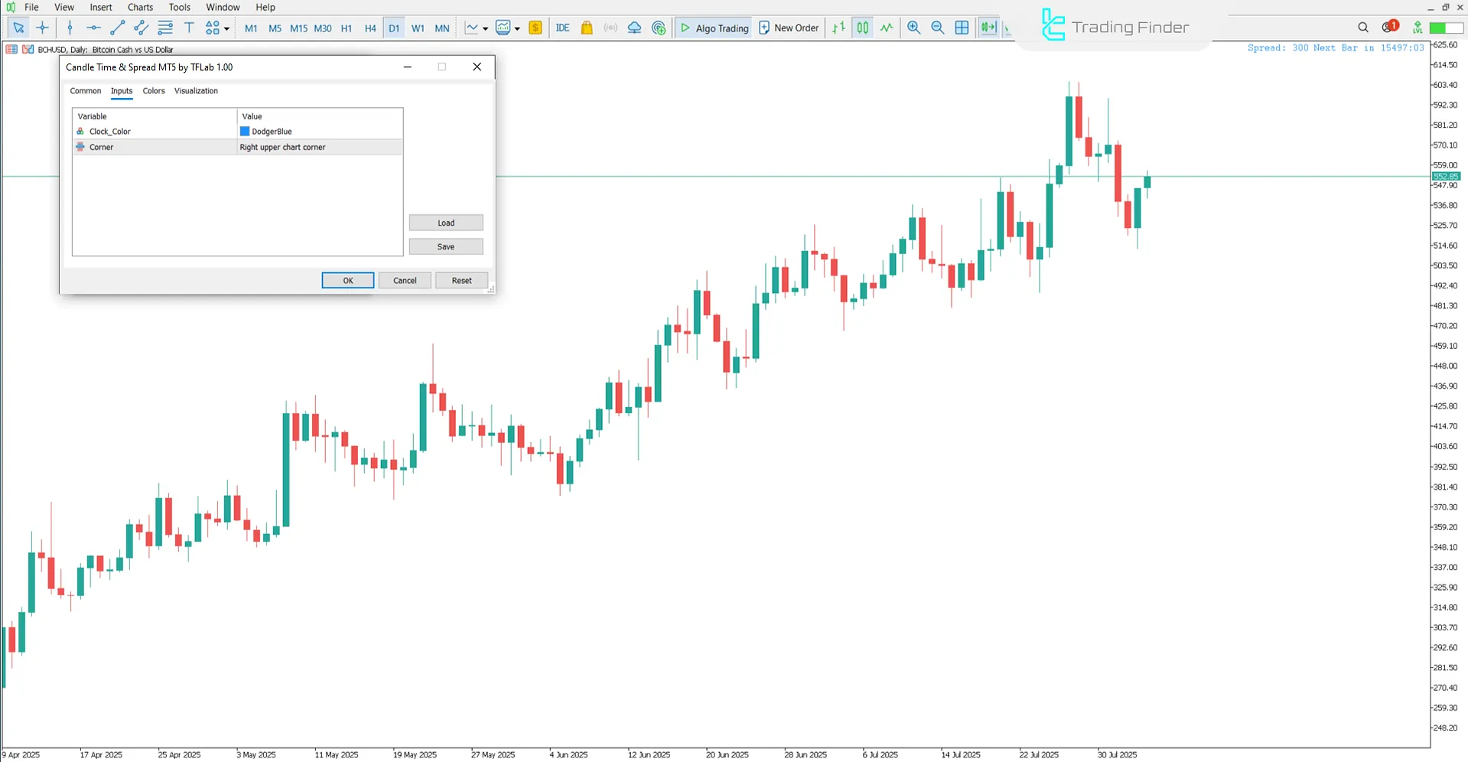Select the Crosshair tool

click(43, 28)
